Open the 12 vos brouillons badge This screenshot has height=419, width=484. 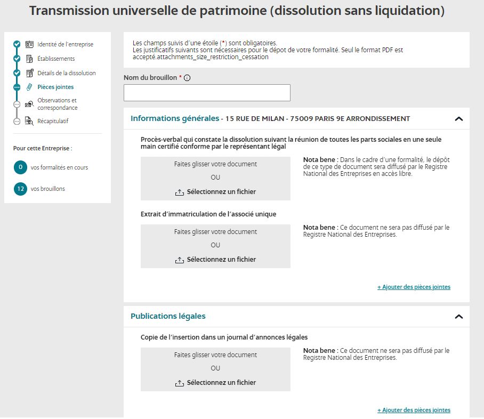pos(20,189)
